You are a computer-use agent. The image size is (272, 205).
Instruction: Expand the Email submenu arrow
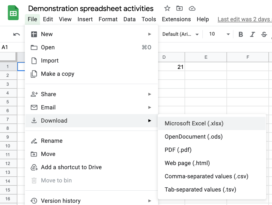coord(150,107)
